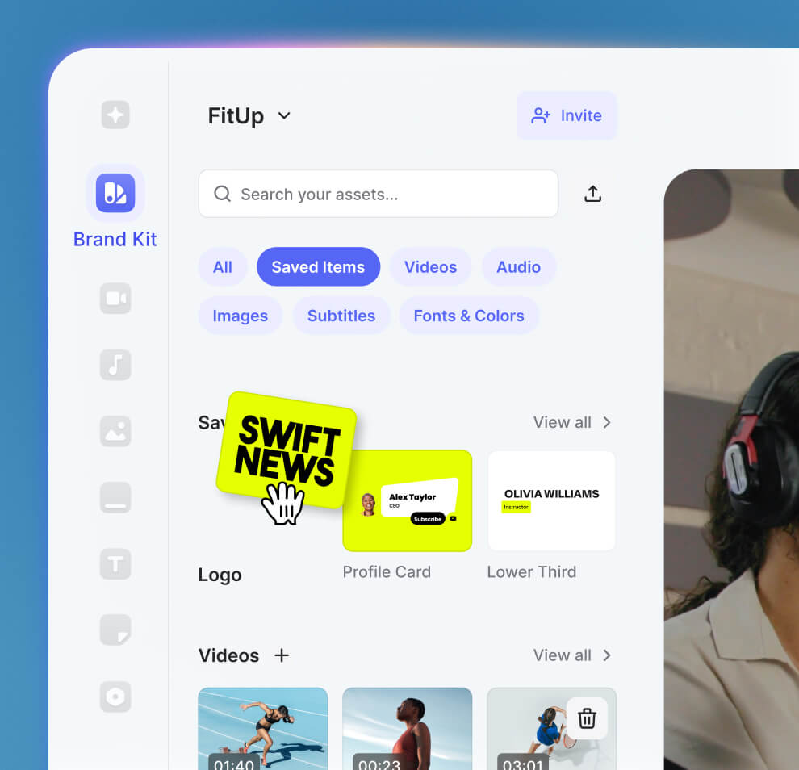799x770 pixels.
Task: View all videos
Action: coord(572,655)
